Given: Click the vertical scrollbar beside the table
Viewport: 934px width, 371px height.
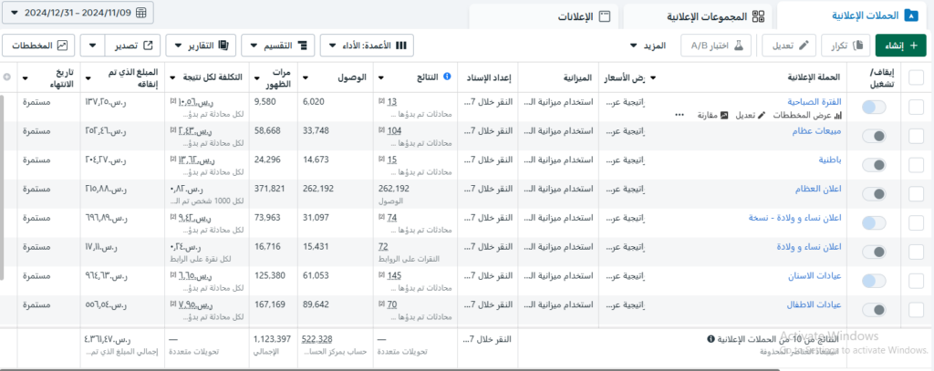Looking at the screenshot, I should pos(2,186).
